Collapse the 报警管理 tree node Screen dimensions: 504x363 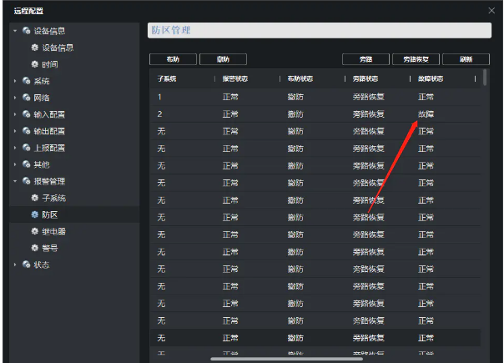pos(15,181)
